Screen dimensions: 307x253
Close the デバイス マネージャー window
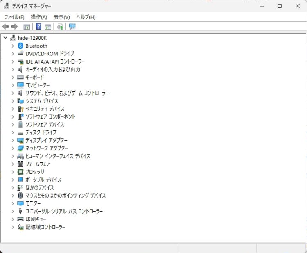298,6
